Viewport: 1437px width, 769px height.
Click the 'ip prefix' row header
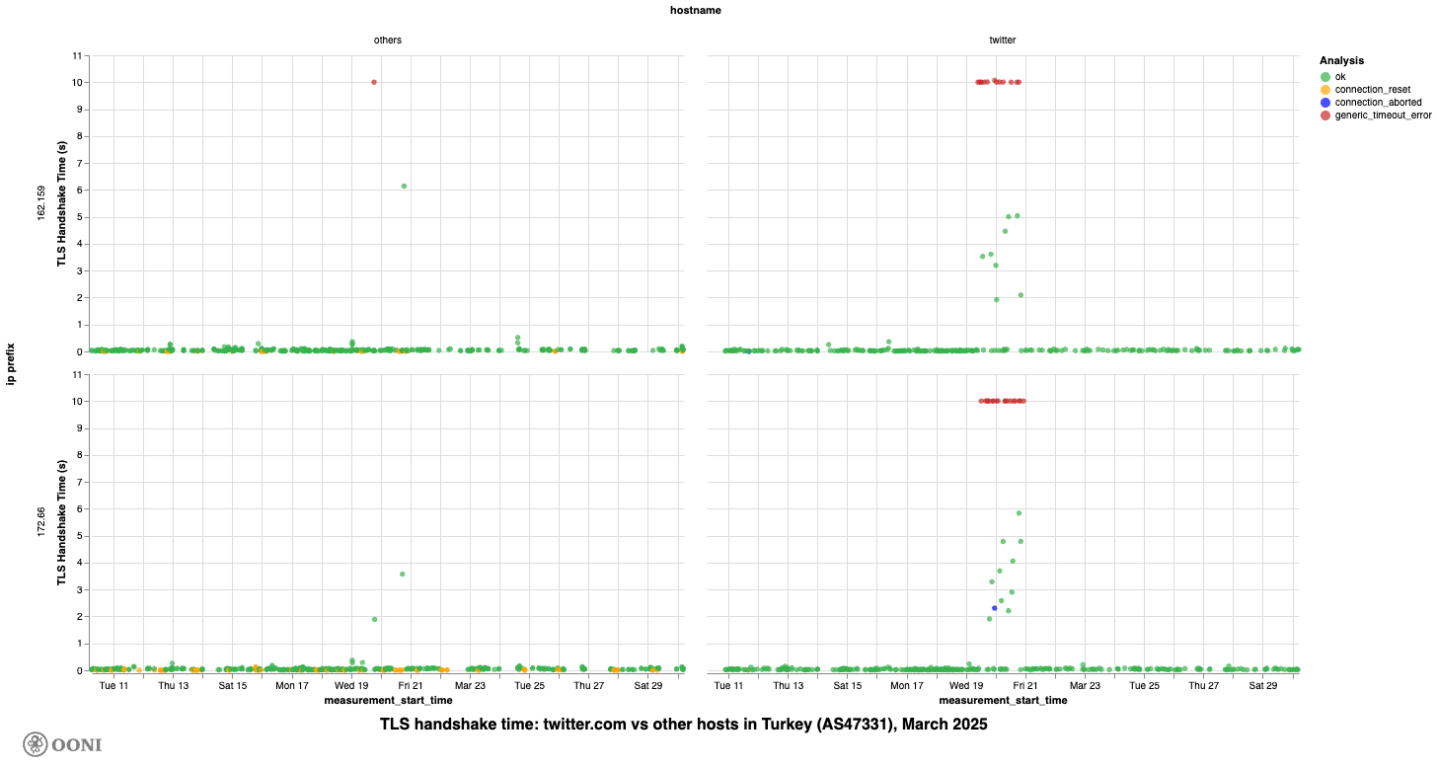point(11,364)
